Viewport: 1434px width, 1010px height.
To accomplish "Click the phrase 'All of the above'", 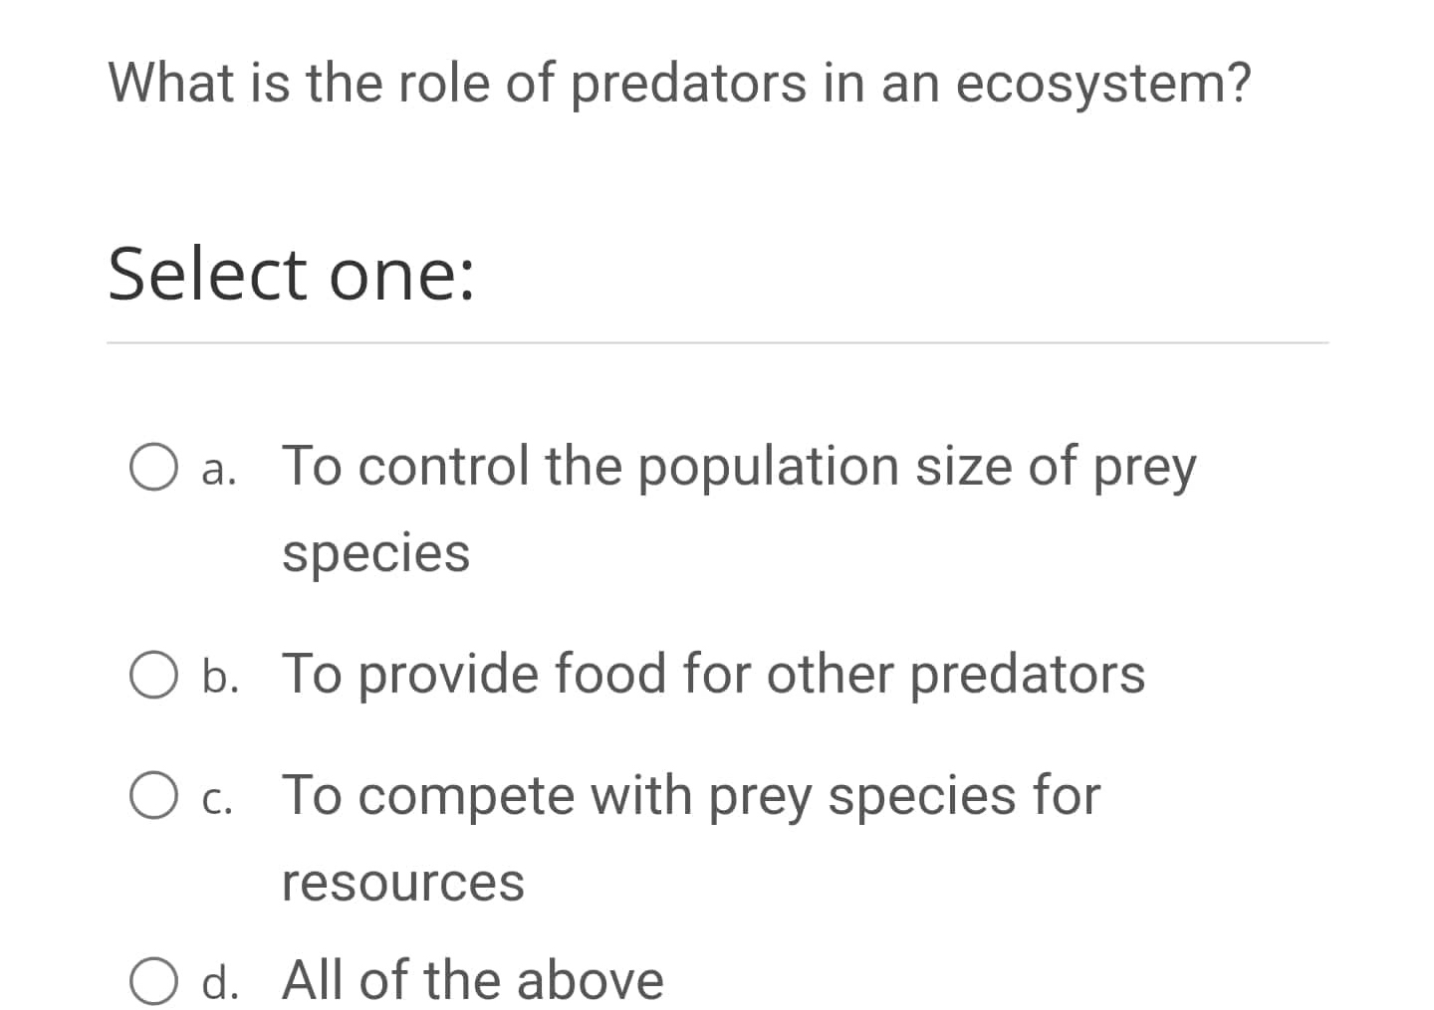I will pos(472,980).
